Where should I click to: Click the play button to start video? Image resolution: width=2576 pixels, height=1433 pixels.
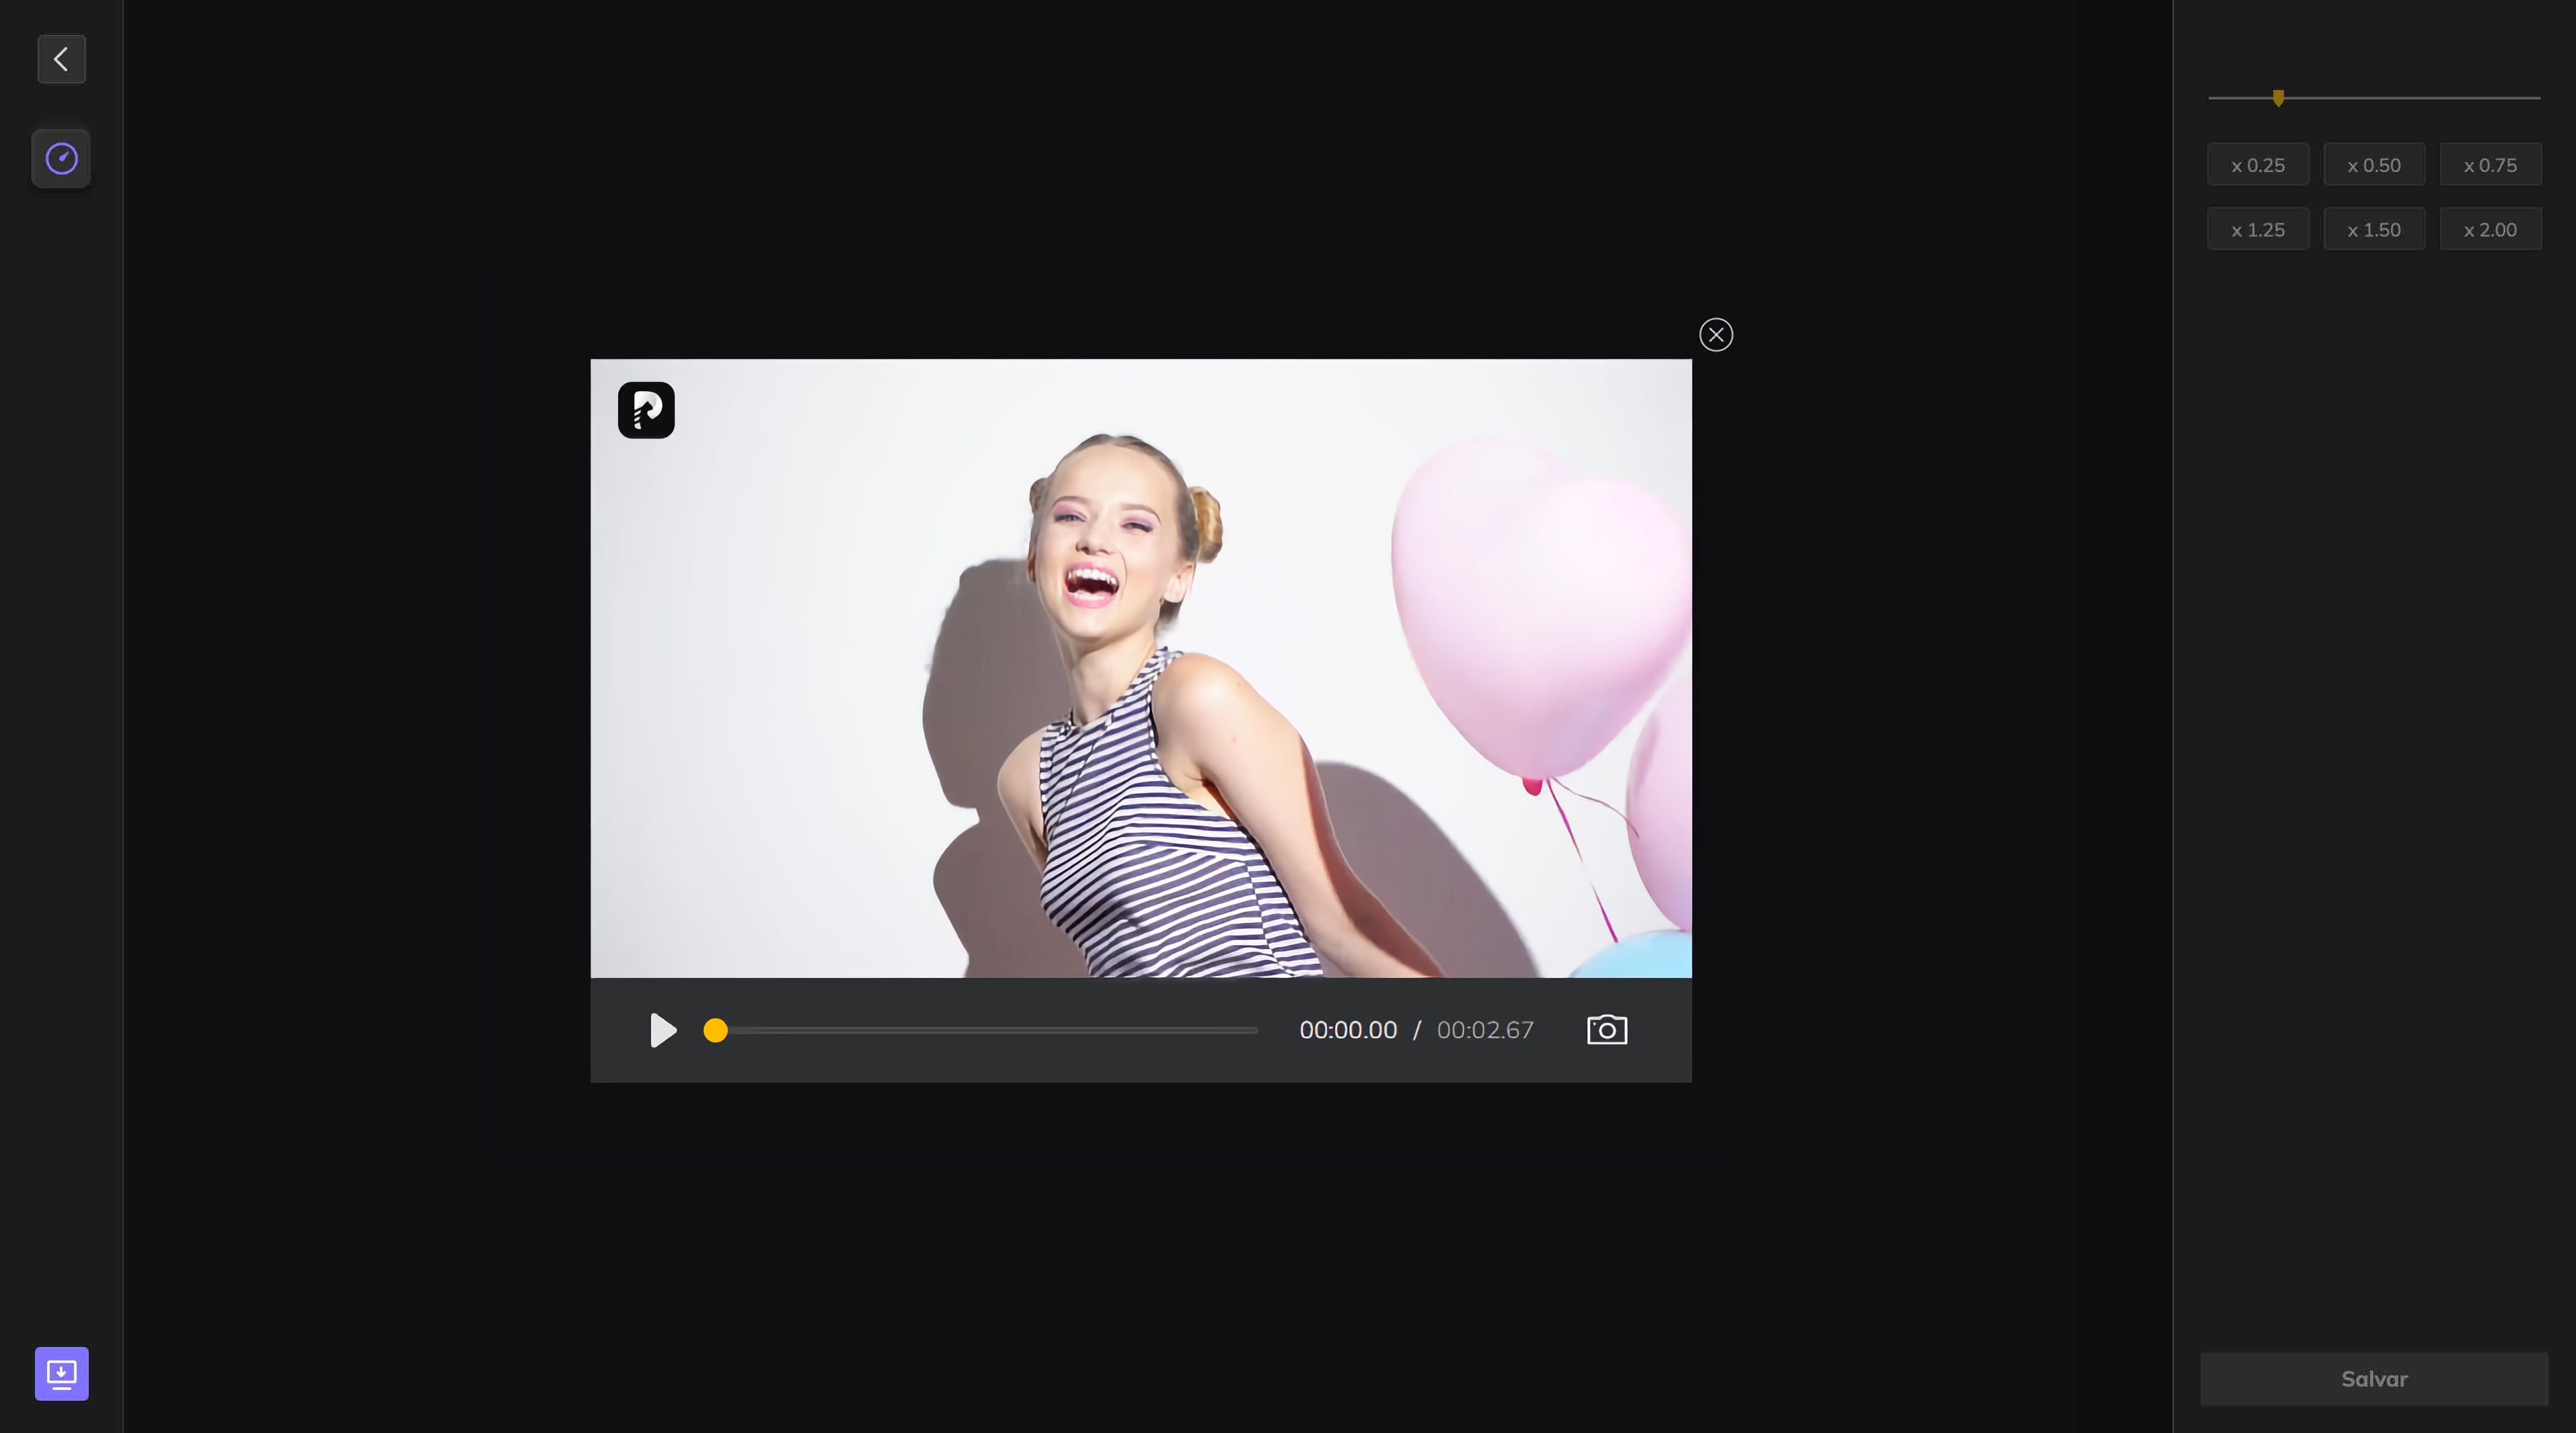pos(660,1029)
